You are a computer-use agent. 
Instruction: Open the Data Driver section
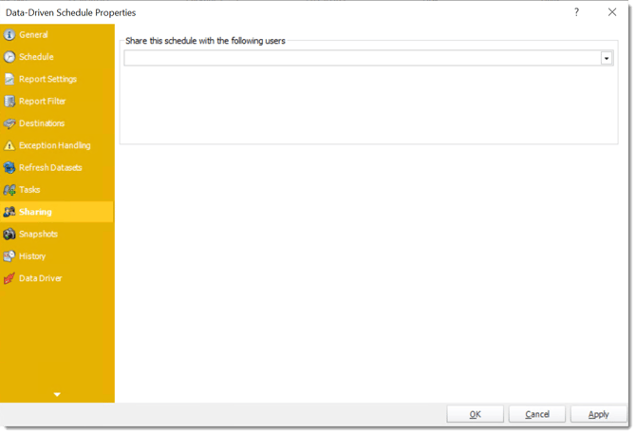coord(40,278)
